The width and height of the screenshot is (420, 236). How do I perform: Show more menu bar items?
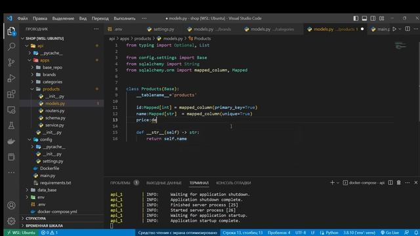tap(144, 18)
